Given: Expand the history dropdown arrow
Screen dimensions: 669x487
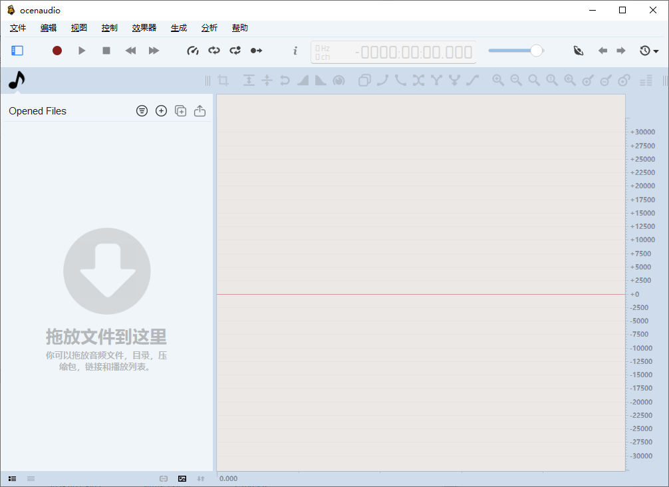Looking at the screenshot, I should tap(656, 51).
